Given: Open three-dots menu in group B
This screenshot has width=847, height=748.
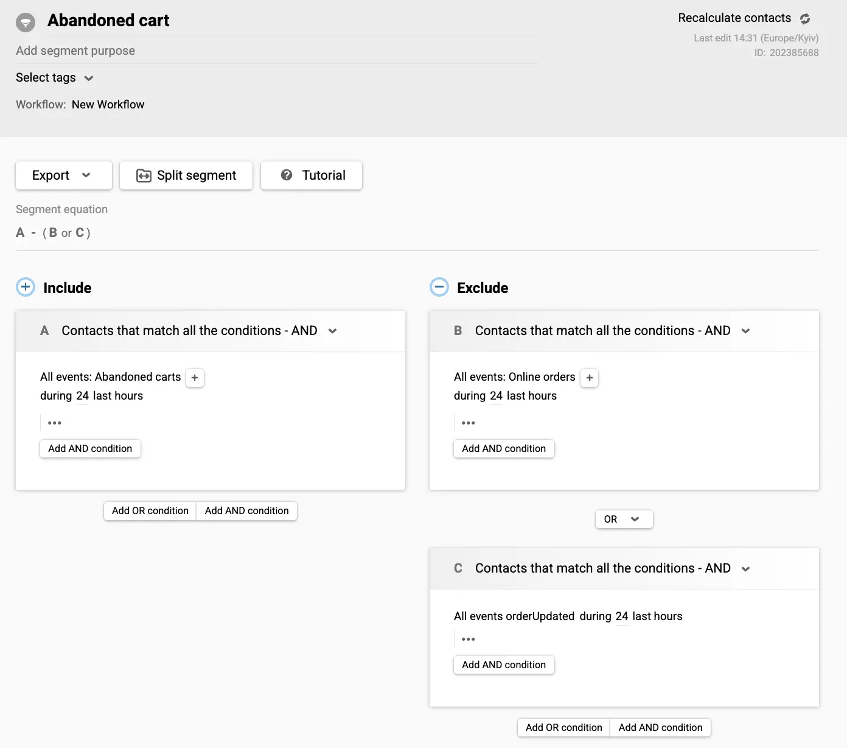Looking at the screenshot, I should tap(468, 423).
